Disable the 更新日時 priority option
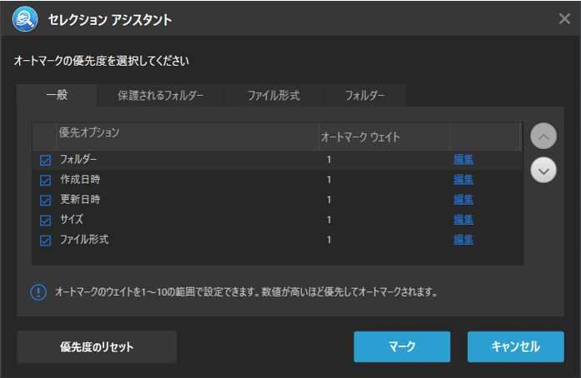This screenshot has height=378, width=581. click(46, 200)
